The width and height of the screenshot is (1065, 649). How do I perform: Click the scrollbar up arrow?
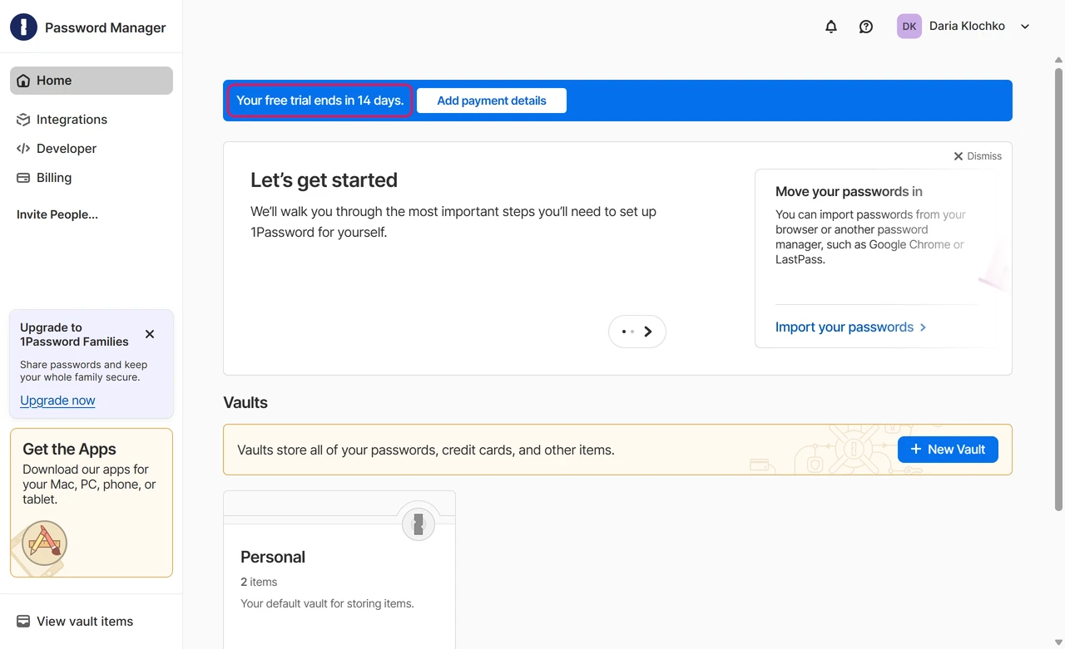pyautogui.click(x=1059, y=60)
